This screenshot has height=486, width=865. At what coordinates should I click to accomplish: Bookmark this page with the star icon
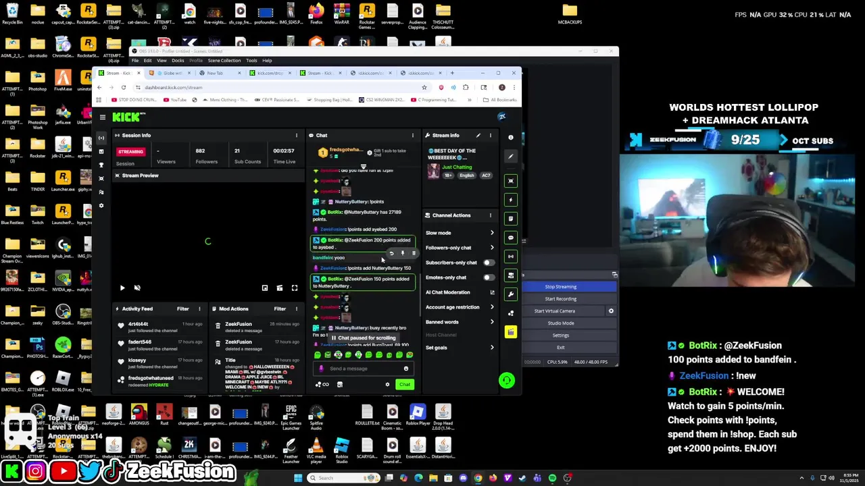click(x=424, y=87)
